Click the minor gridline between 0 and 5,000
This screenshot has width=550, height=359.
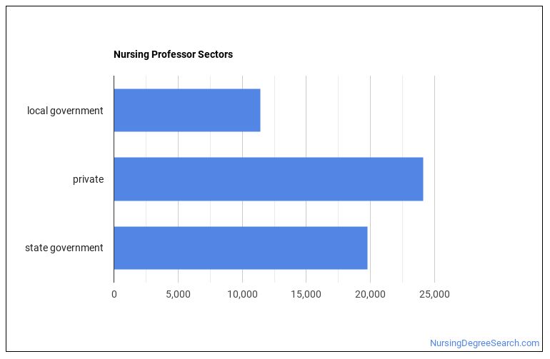coord(146,143)
